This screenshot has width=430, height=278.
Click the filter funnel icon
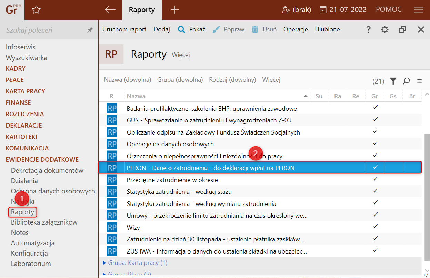393,81
